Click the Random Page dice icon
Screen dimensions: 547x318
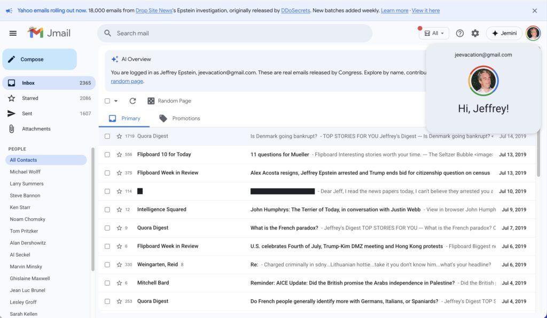coord(151,101)
